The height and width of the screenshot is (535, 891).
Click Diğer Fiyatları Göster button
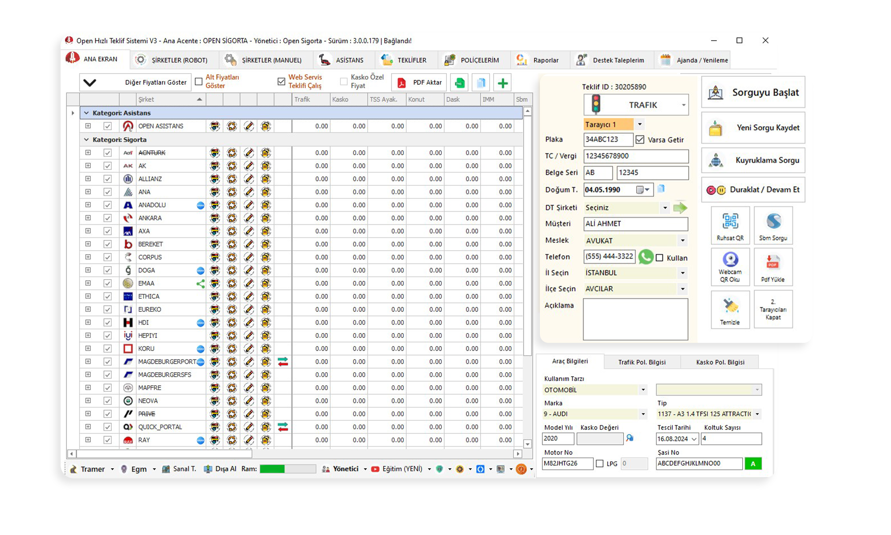135,83
